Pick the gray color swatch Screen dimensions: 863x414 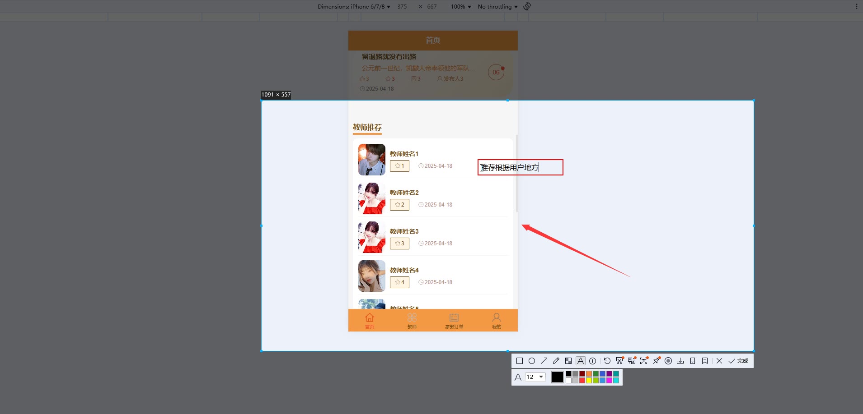(x=575, y=374)
